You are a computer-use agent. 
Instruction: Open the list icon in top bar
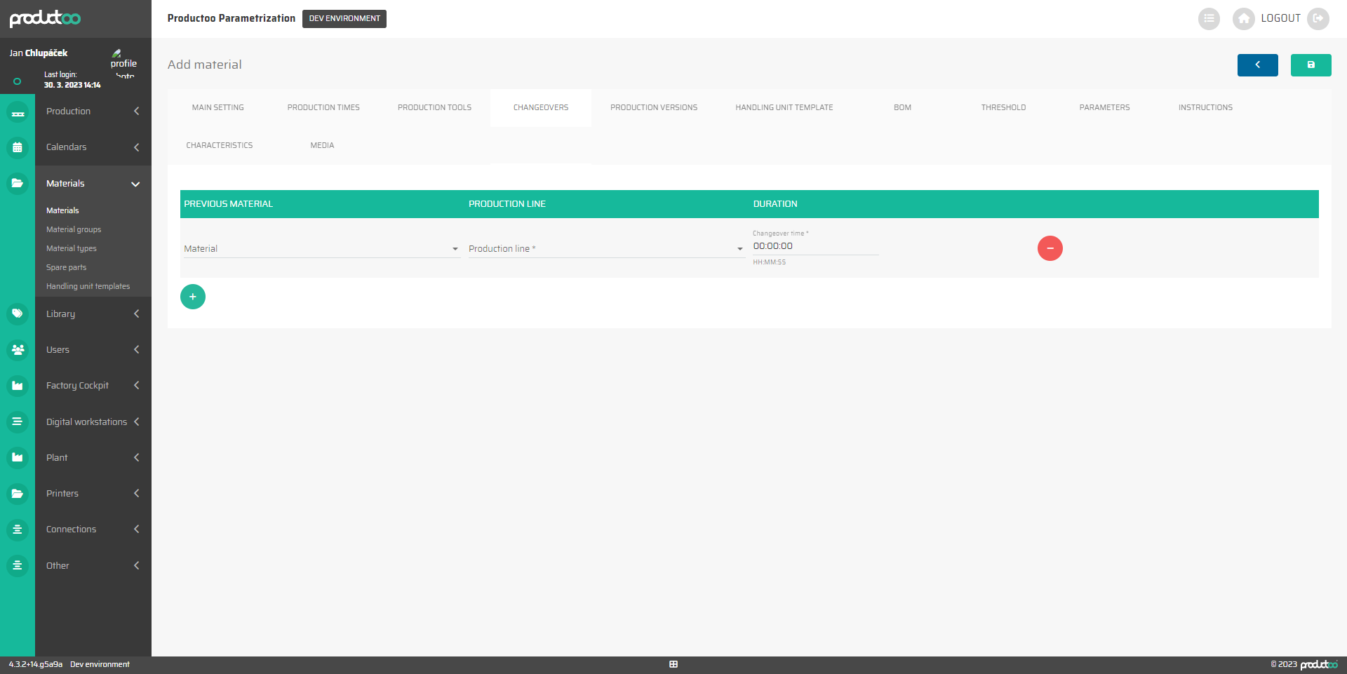(x=1209, y=18)
